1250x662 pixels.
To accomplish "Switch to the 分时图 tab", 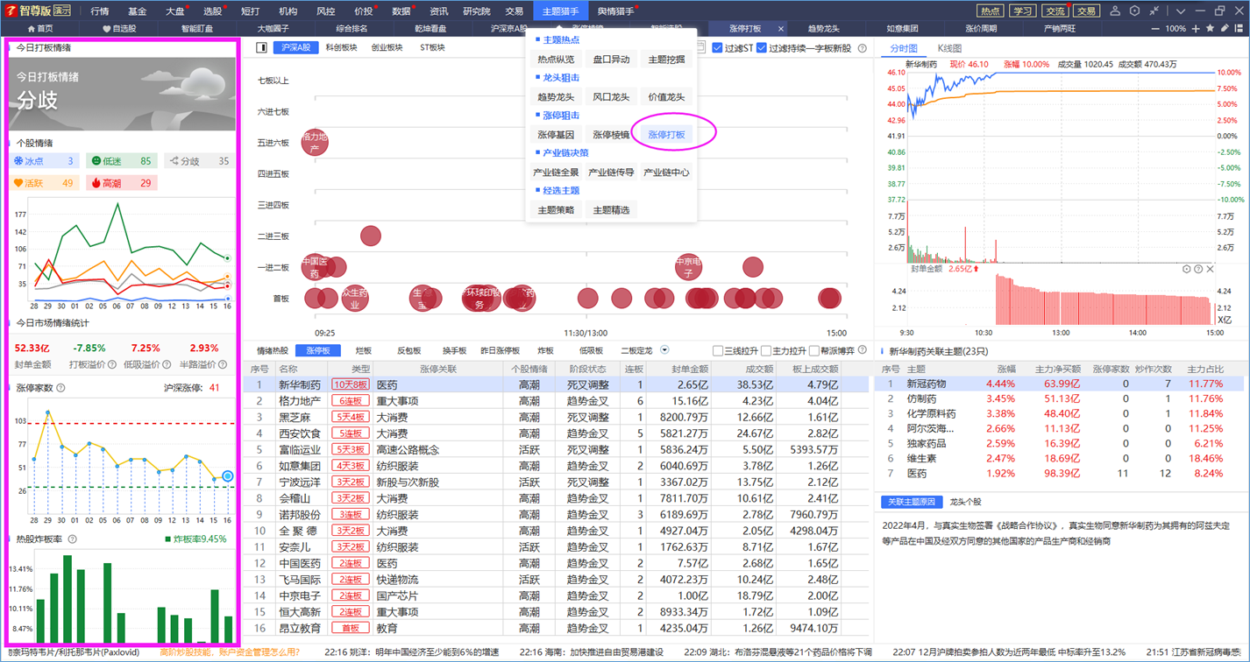I will pos(903,49).
